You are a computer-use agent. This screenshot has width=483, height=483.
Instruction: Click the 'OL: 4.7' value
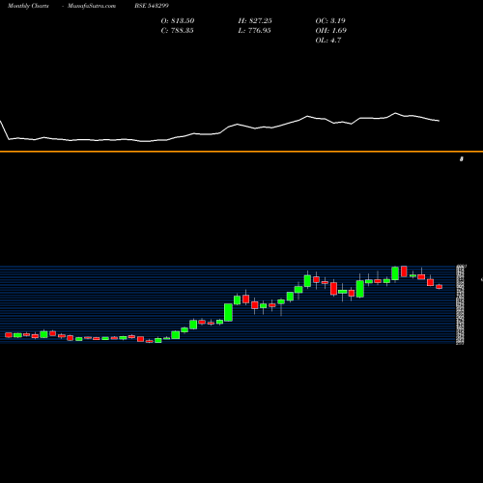[x=328, y=40]
